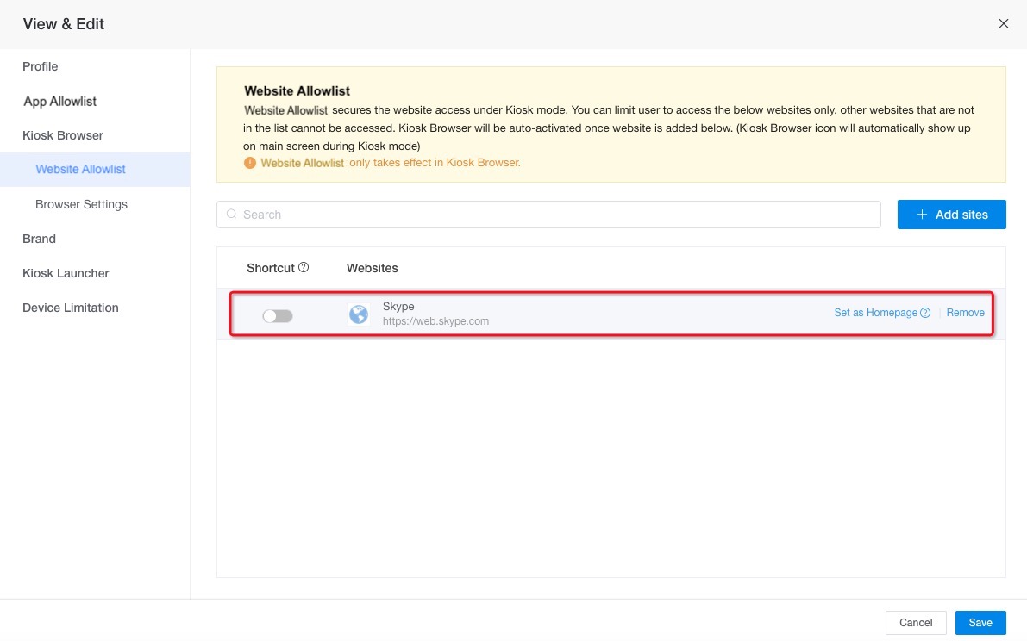
Task: Remove Skype from the allowlist
Action: click(x=965, y=313)
